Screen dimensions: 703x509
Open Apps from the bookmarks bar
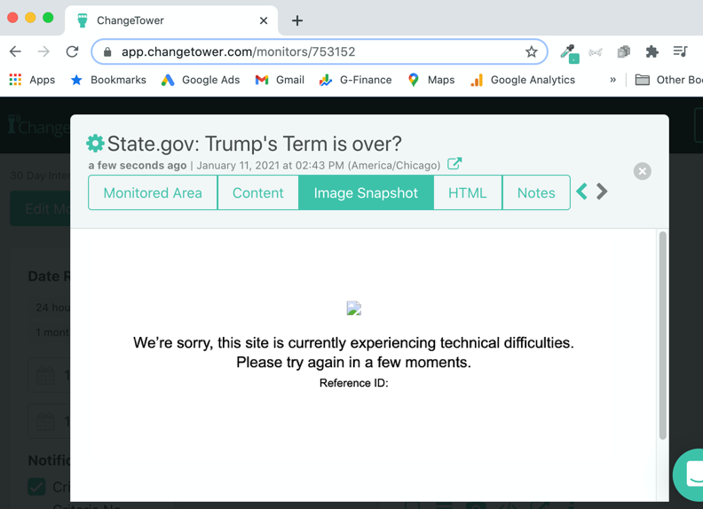(x=32, y=80)
